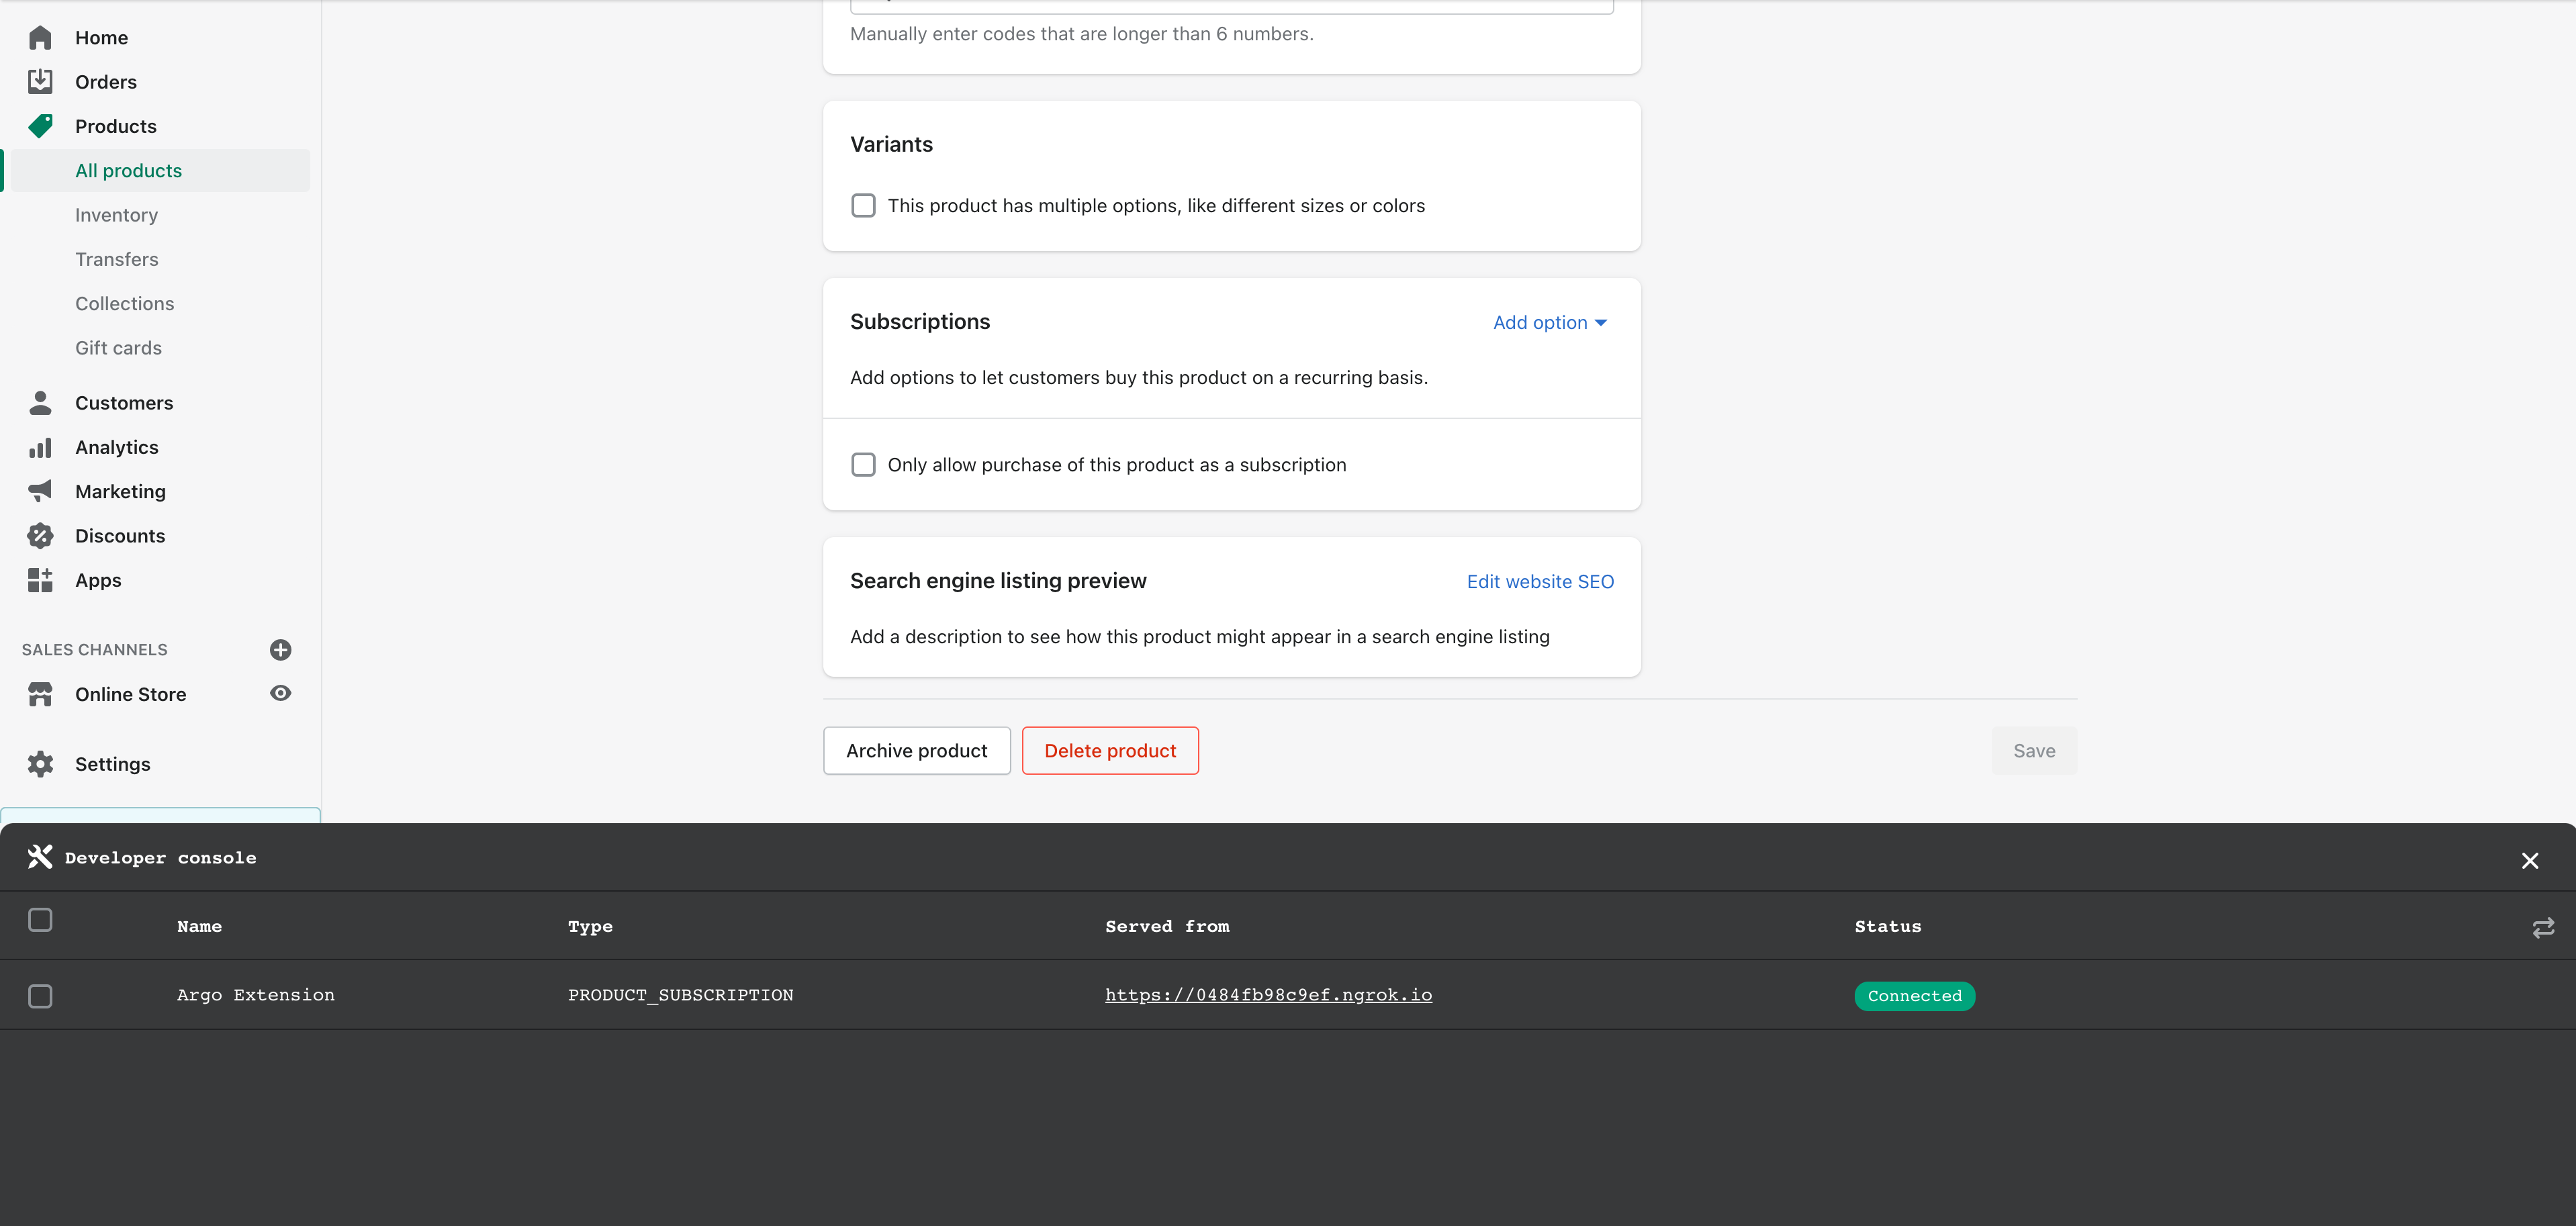
Task: Click the Home house icon
Action: (40, 38)
